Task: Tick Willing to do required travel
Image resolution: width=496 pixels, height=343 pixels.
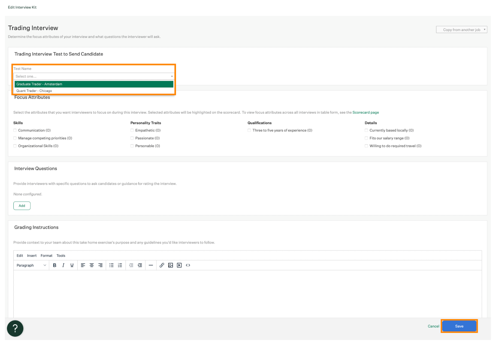Action: (x=366, y=146)
